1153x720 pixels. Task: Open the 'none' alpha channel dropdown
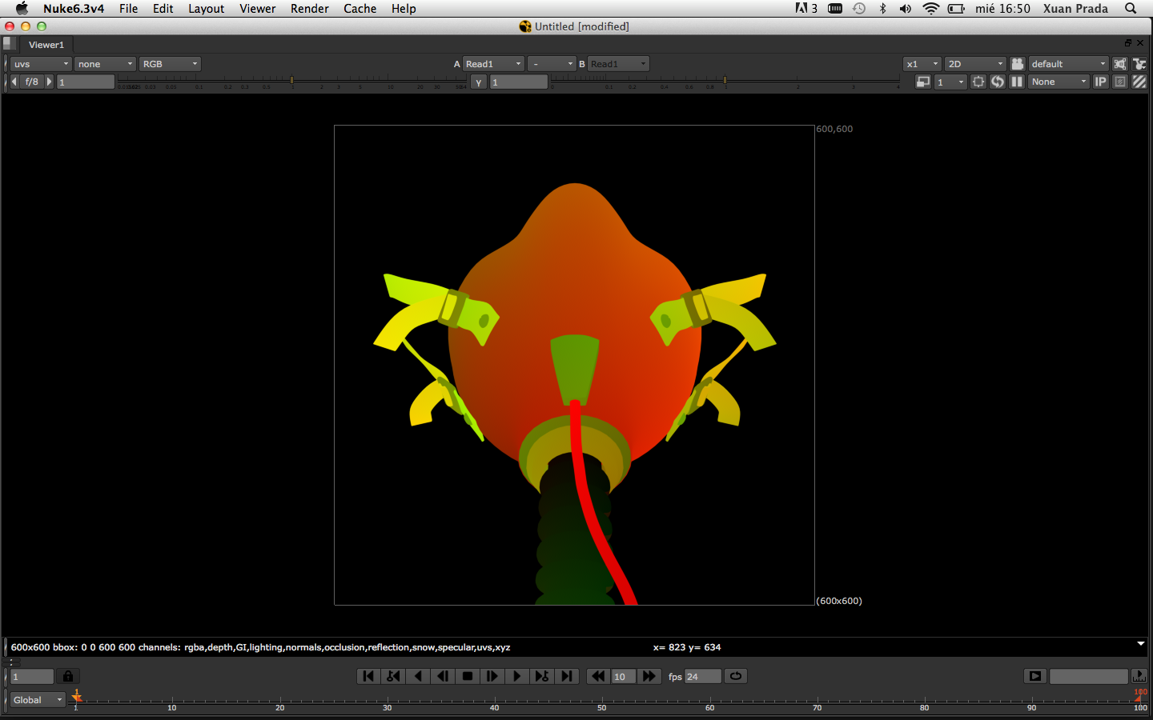pos(105,64)
